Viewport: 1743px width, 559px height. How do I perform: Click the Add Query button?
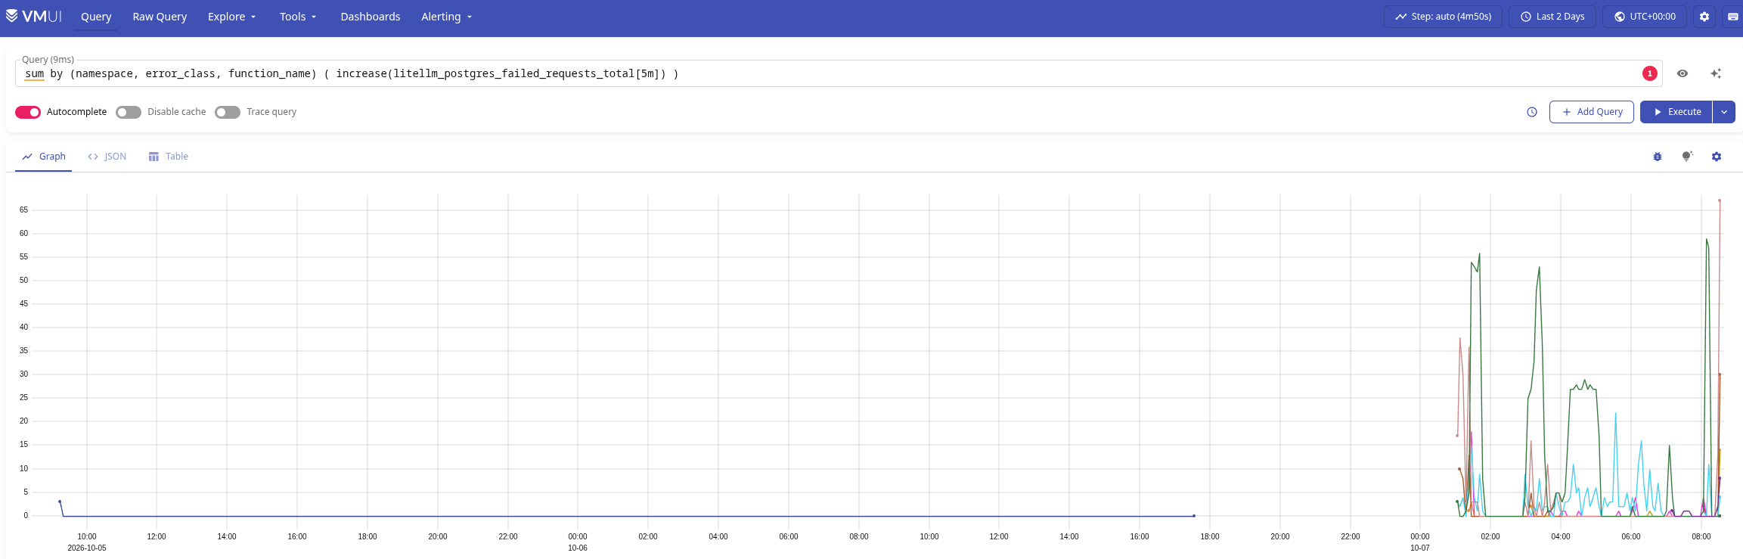point(1592,112)
